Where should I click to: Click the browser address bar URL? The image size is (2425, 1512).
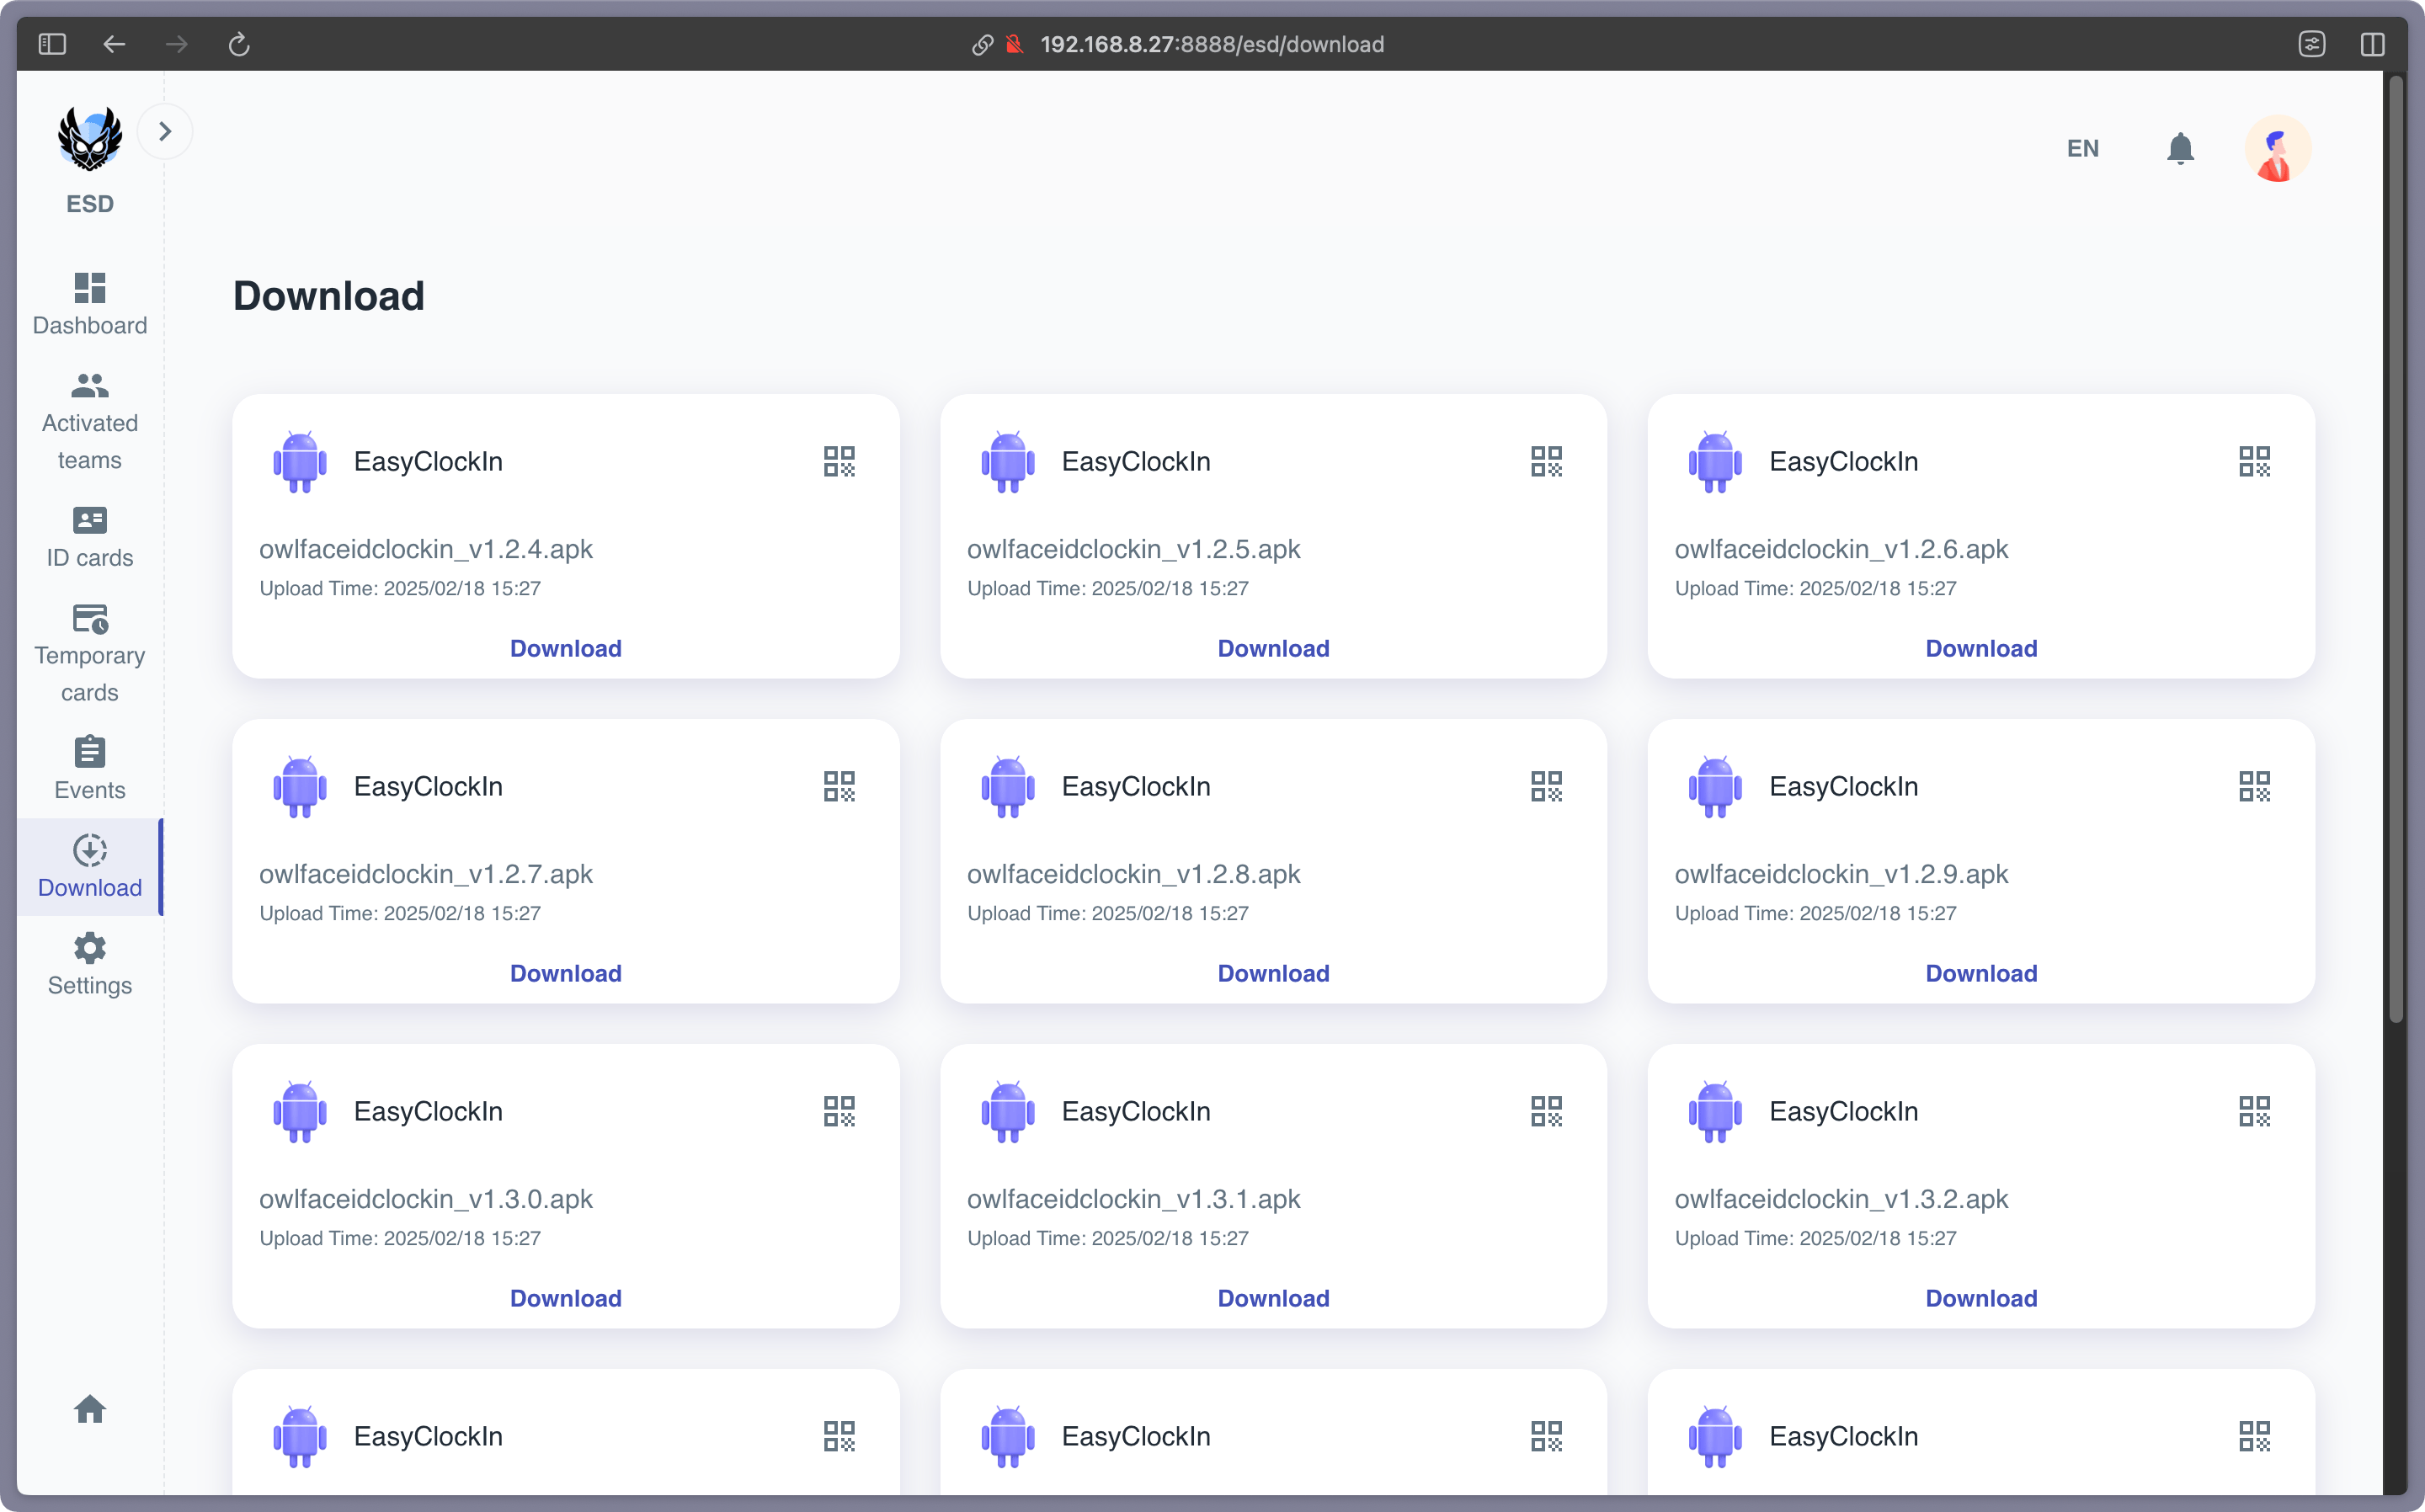coord(1211,44)
